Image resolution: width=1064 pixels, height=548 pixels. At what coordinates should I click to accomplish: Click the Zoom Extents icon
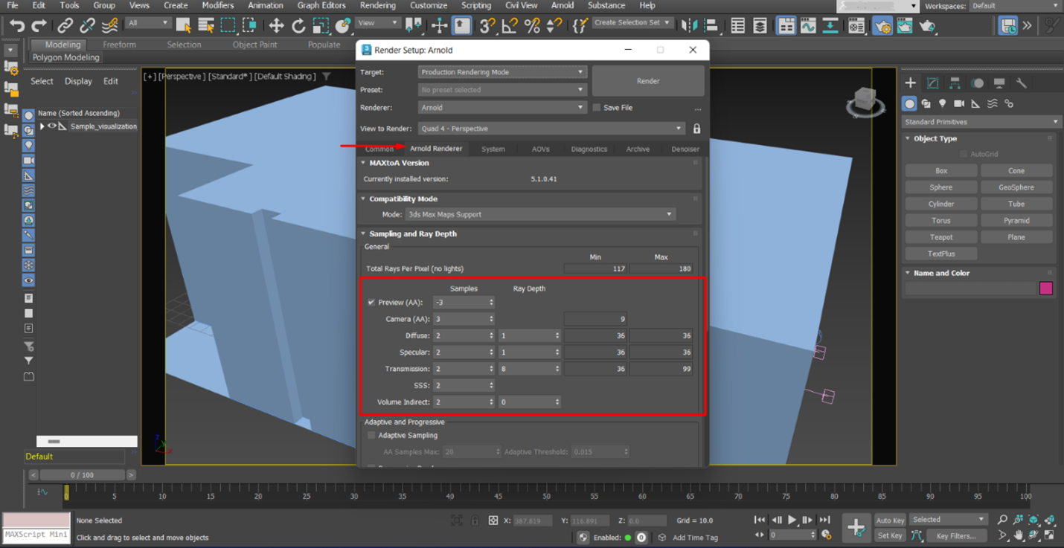tap(1033, 520)
